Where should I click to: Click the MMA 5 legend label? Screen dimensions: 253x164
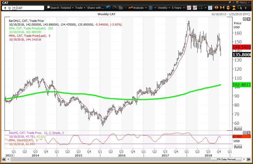(x=30, y=36)
